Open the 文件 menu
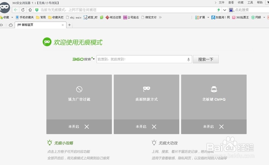Image resolution: width=269 pixels, height=165 pixels. [x=221, y=2]
